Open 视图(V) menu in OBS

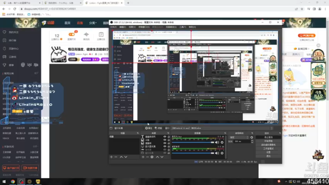132,27
